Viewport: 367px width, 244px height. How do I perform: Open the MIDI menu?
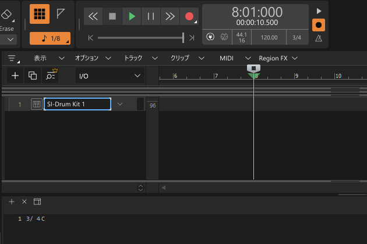coord(227,58)
